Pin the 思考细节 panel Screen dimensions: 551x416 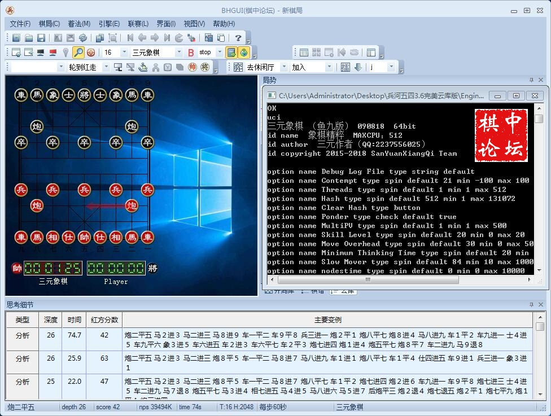click(531, 305)
